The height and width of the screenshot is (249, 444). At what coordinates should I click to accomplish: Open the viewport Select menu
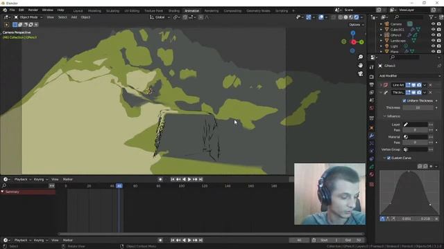(62, 17)
